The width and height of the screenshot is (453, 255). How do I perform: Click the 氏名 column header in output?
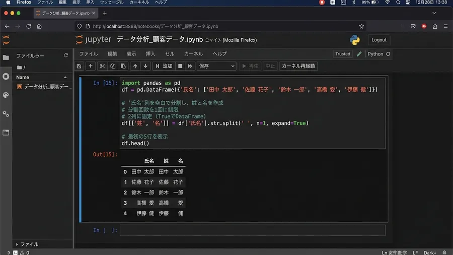(149, 161)
